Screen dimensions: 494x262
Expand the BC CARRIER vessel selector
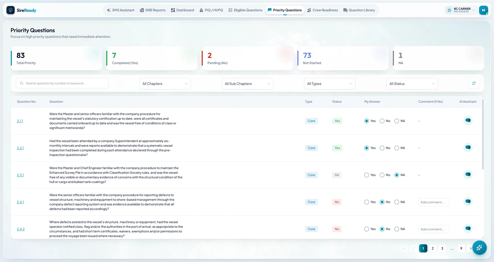pyautogui.click(x=461, y=10)
